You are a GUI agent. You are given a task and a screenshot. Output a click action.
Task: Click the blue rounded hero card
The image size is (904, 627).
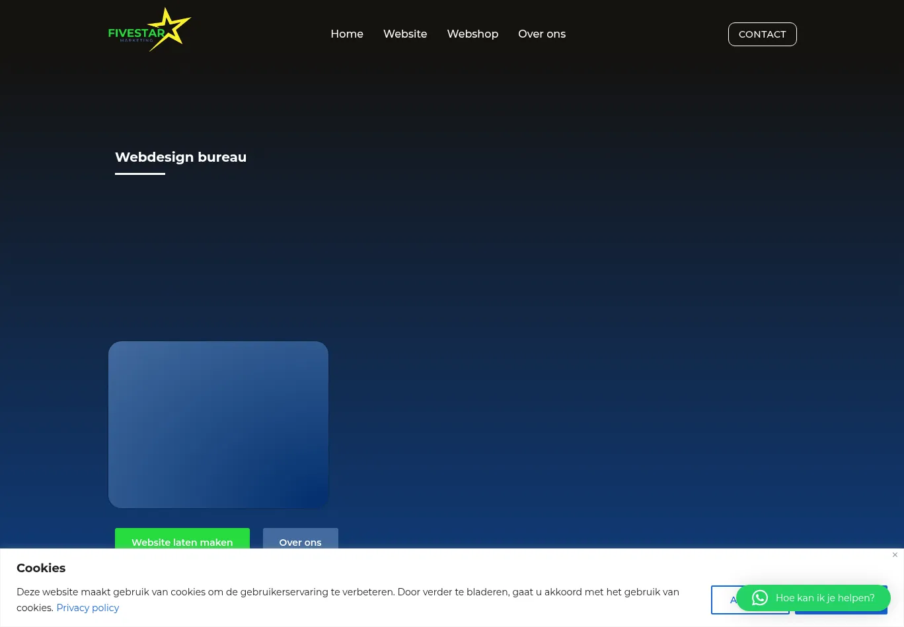pos(218,424)
